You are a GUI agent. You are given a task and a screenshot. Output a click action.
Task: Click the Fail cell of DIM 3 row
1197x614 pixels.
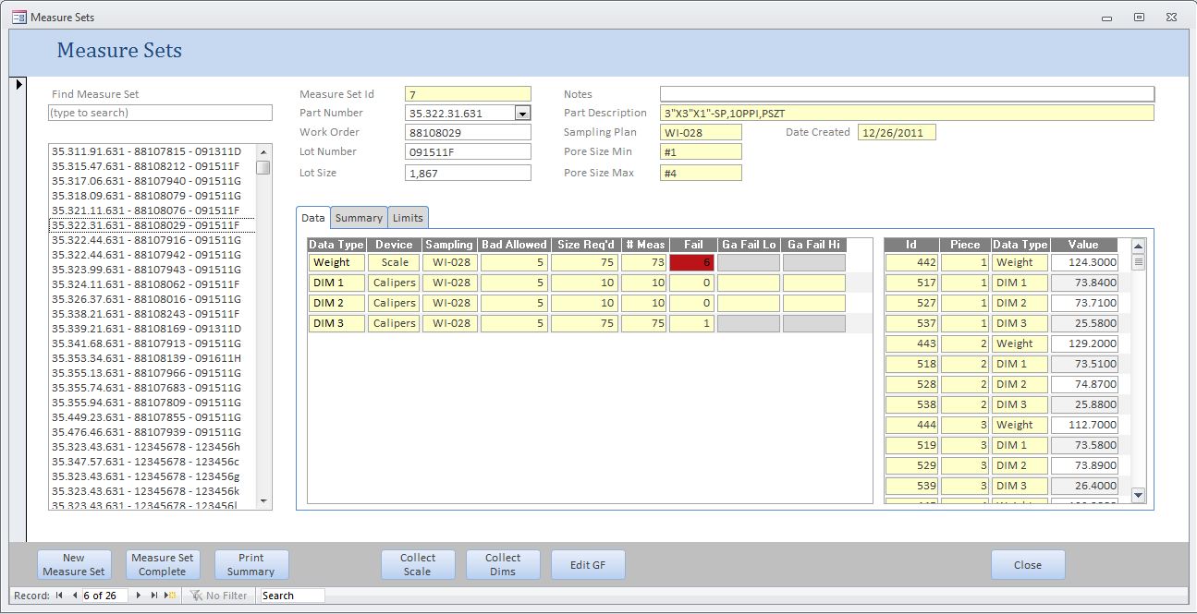(x=691, y=323)
